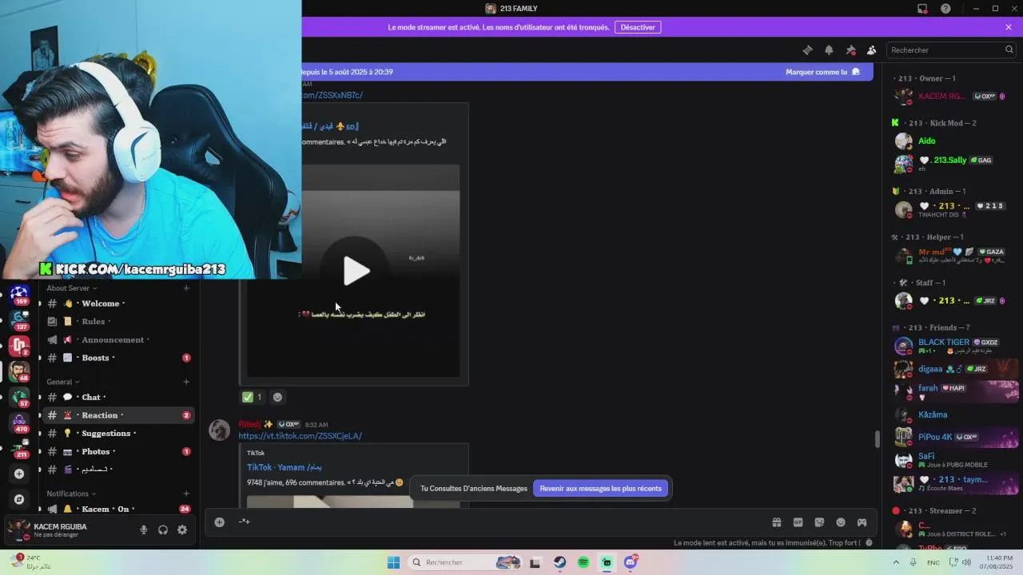Open Discord taskbar icon
The height and width of the screenshot is (575, 1023).
[631, 562]
